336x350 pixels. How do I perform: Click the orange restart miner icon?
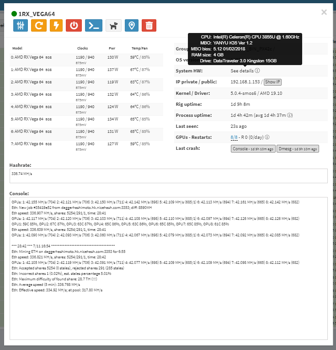click(39, 26)
